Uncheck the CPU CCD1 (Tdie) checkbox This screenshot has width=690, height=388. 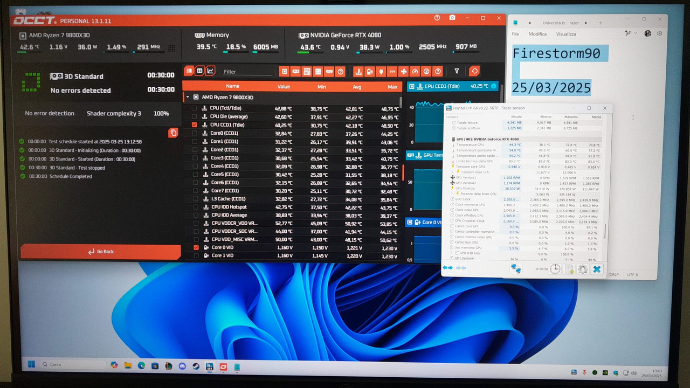pos(195,124)
